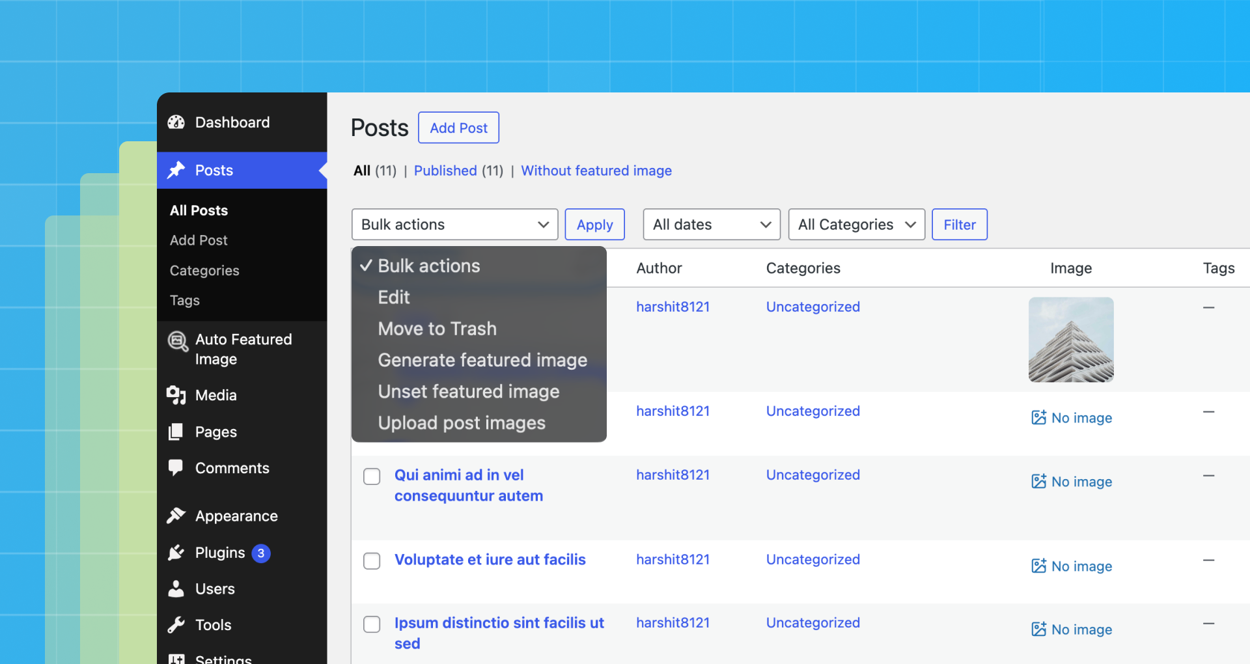The width and height of the screenshot is (1250, 664).
Task: Select the Posts pushpin icon
Action: coord(176,170)
